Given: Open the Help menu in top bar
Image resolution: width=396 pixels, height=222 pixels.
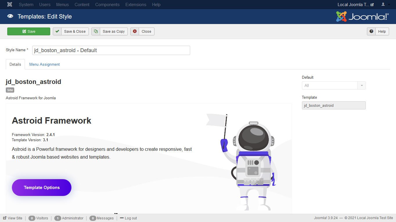Looking at the screenshot, I should pos(156,5).
